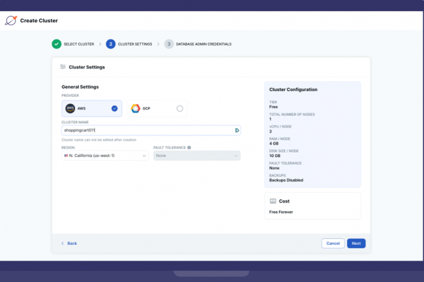Click the green checkmark step icon
The width and height of the screenshot is (424, 282).
(57, 44)
